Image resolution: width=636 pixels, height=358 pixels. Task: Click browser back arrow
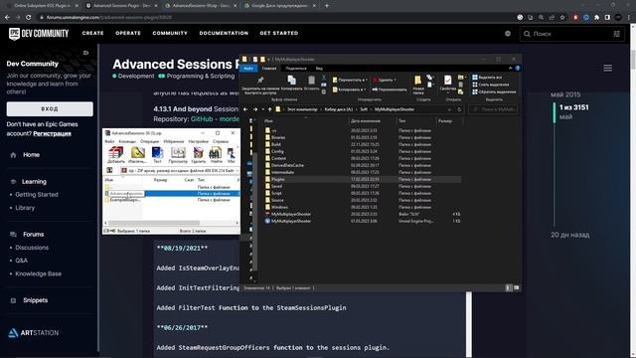pyautogui.click(x=7, y=18)
